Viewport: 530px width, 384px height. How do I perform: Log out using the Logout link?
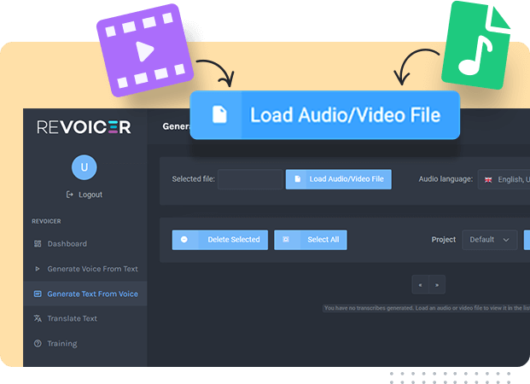click(84, 195)
